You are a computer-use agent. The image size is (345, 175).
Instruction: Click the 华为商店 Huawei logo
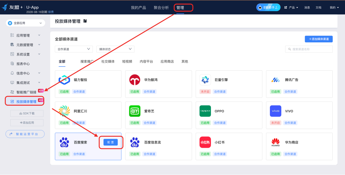pyautogui.click(x=275, y=142)
